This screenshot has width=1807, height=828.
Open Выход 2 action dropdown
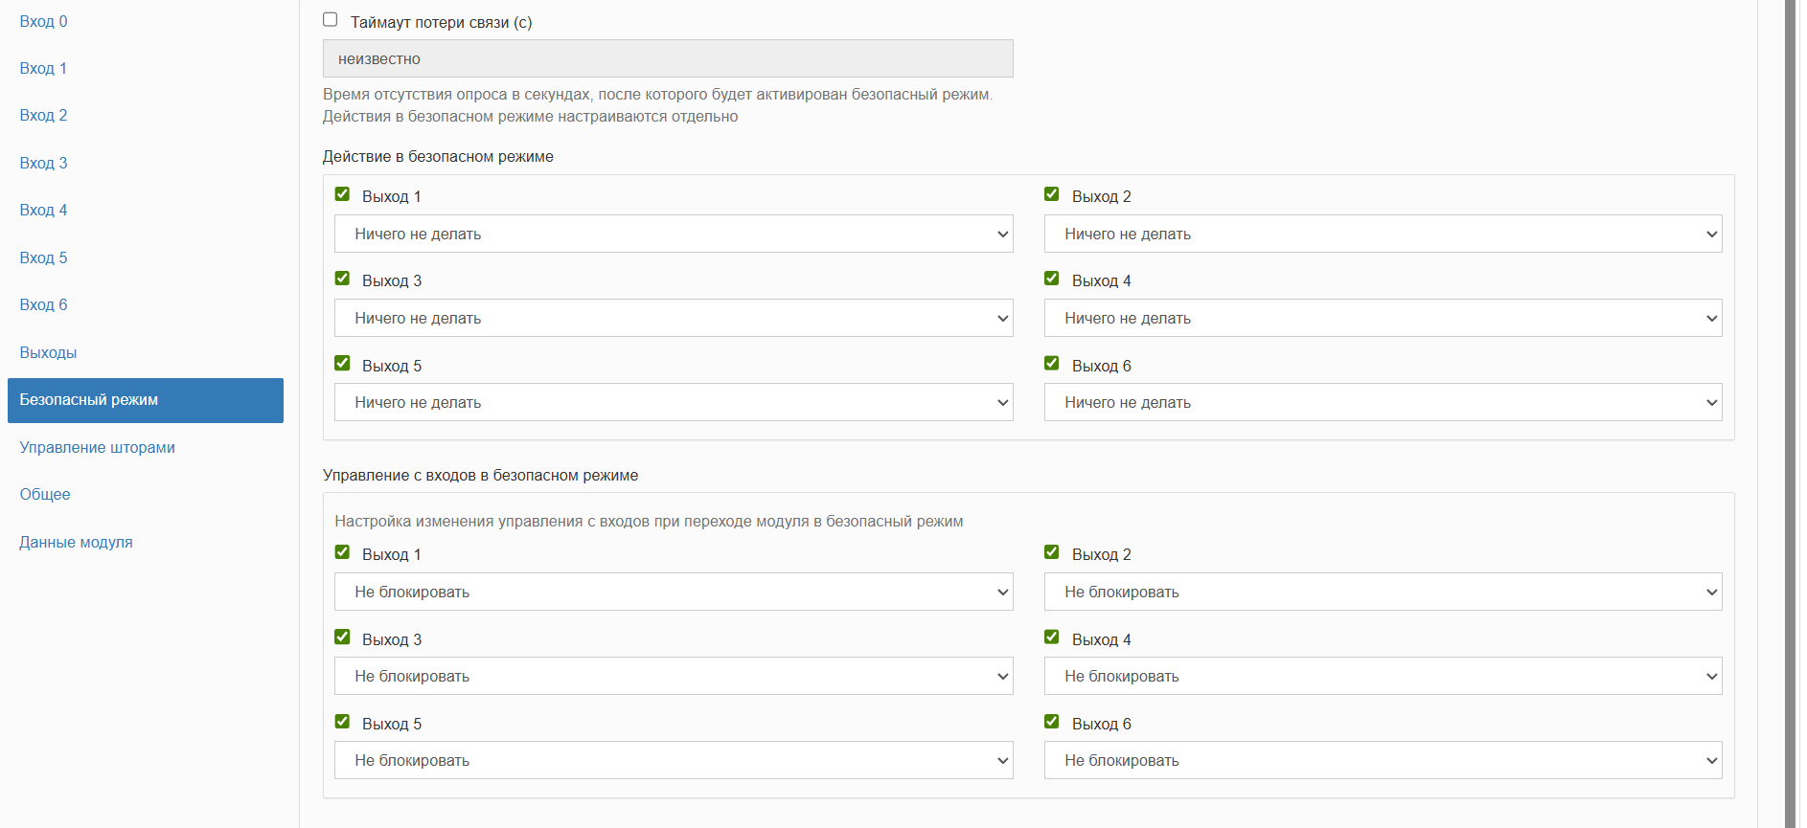(x=1383, y=234)
